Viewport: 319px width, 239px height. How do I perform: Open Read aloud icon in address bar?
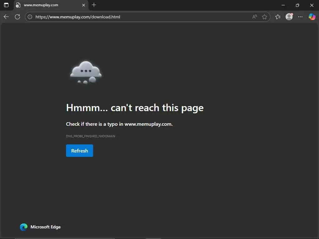[x=255, y=17]
